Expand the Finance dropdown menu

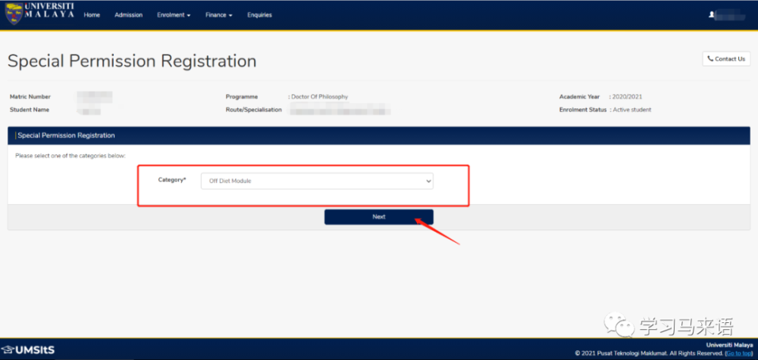(x=218, y=15)
